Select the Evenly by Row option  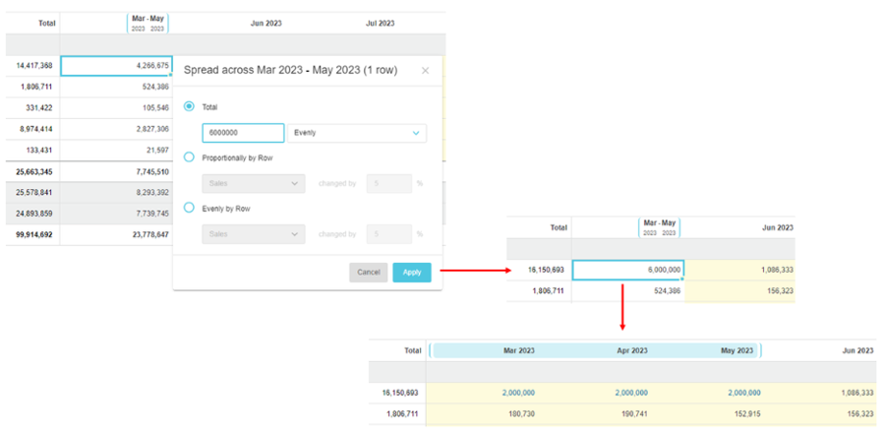pos(189,208)
